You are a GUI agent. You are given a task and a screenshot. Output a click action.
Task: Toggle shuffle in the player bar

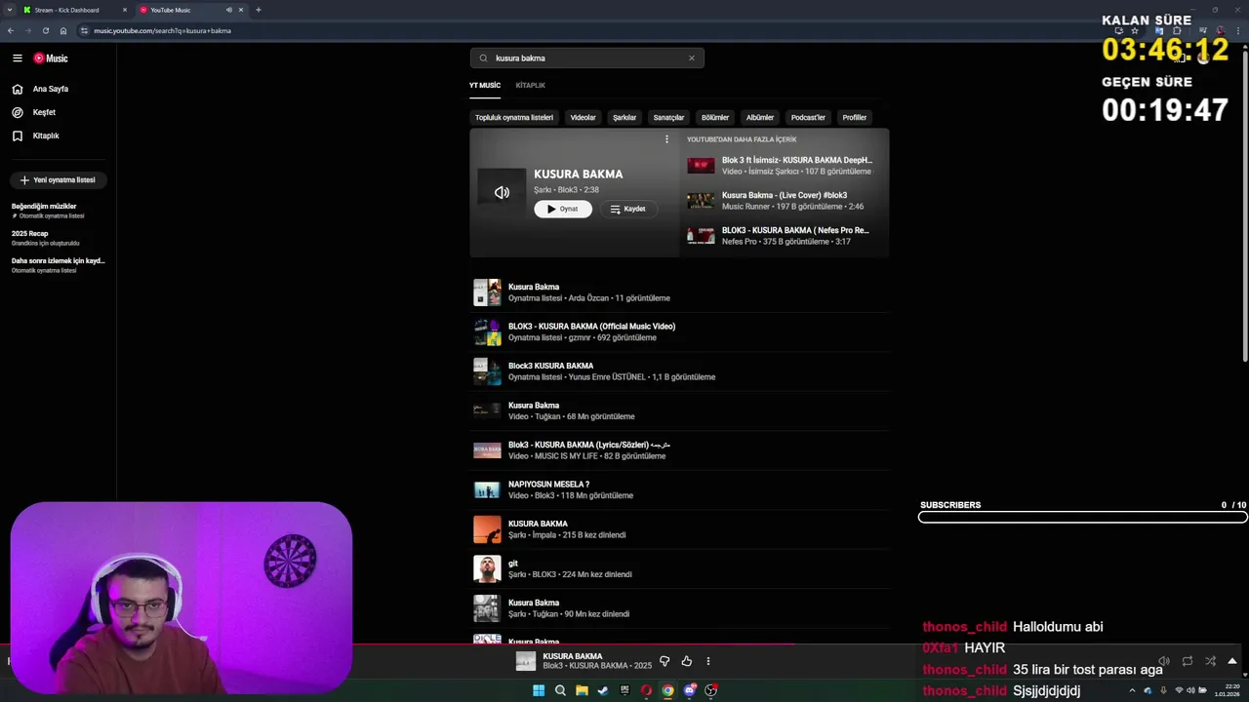coord(1210,661)
